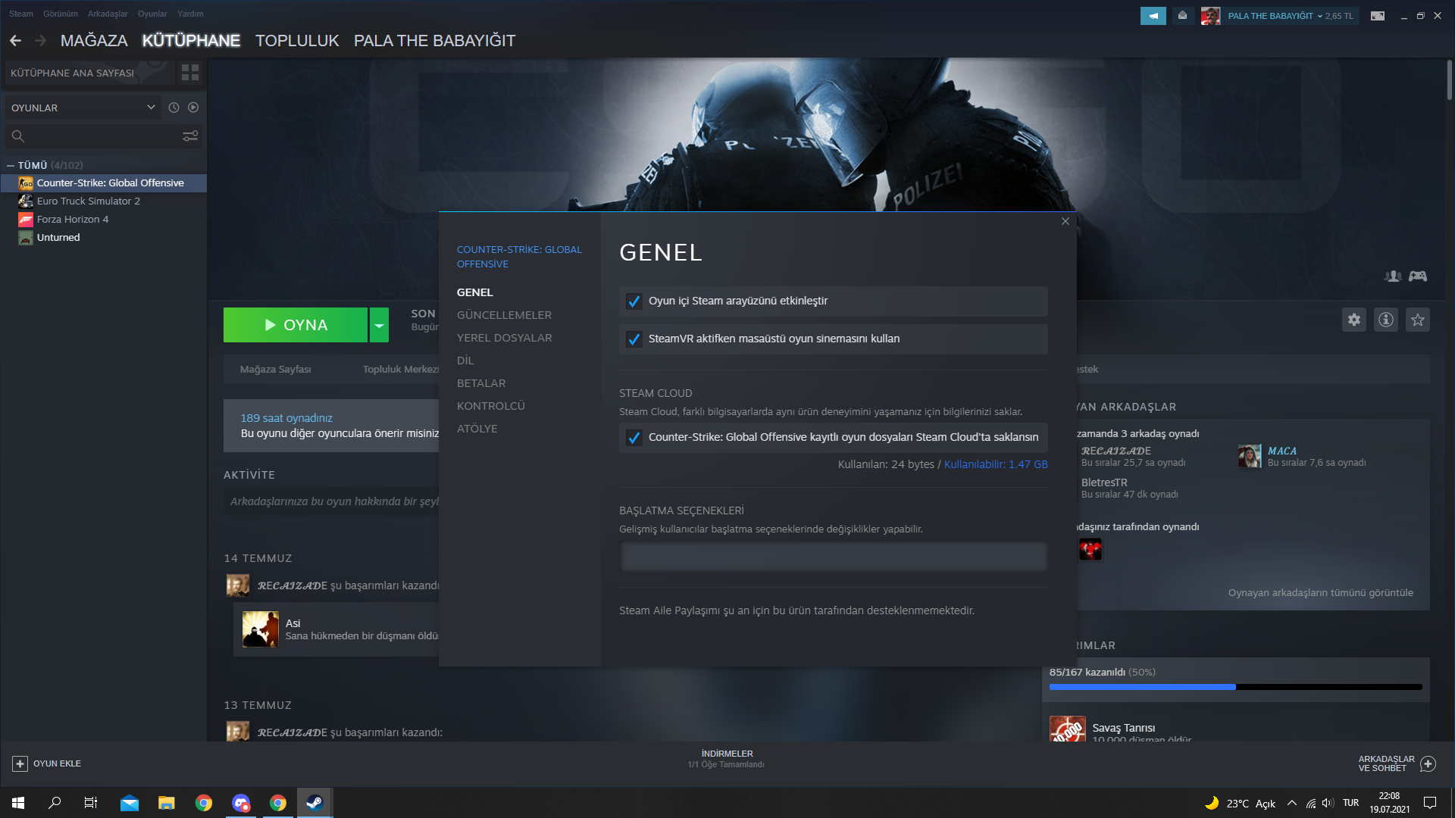
Task: Switch library to grid view icon
Action: point(190,73)
